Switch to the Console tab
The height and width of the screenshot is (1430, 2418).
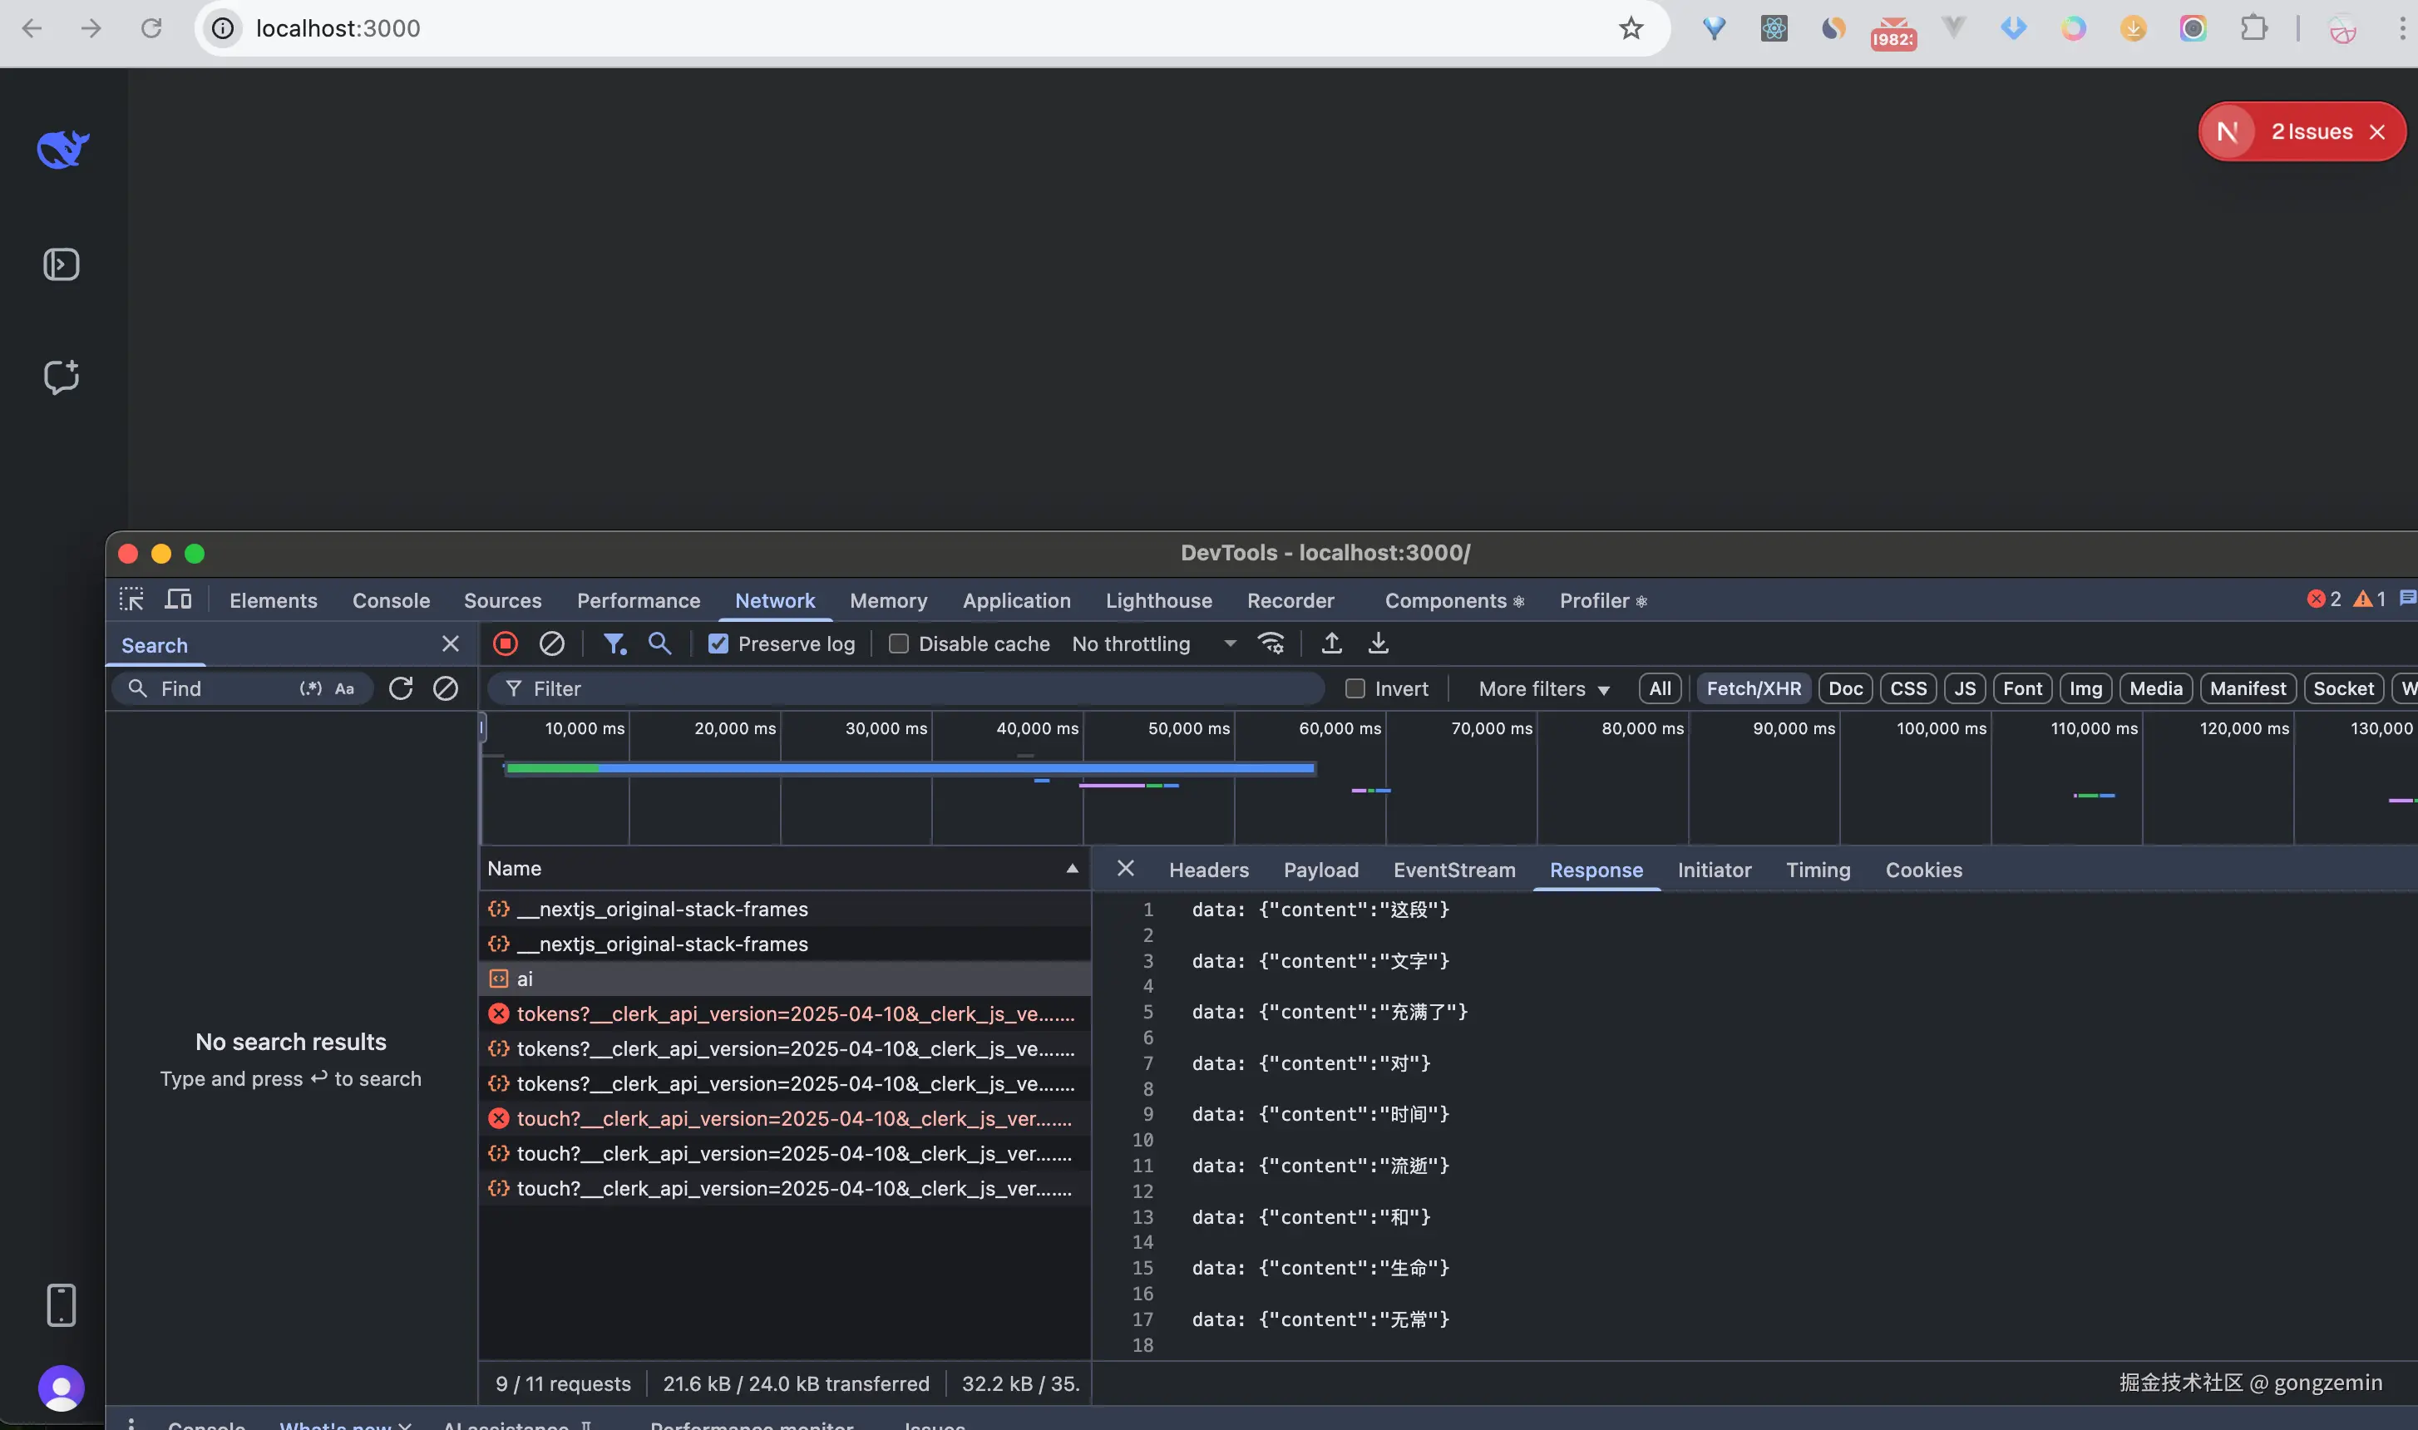[x=390, y=600]
